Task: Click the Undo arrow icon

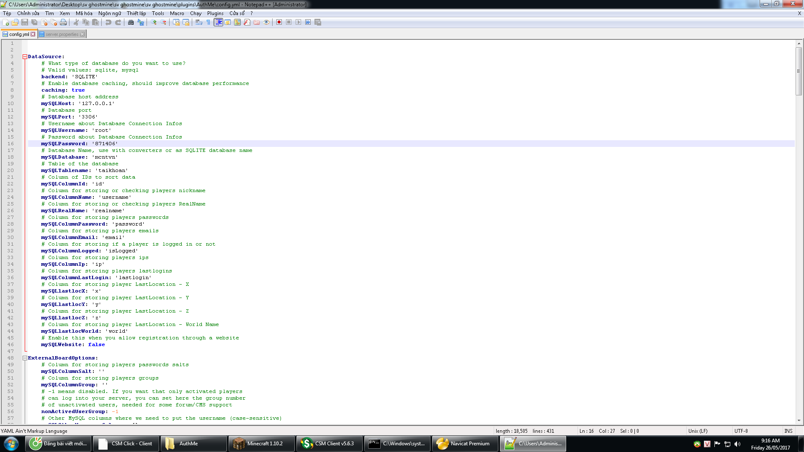Action: click(108, 22)
